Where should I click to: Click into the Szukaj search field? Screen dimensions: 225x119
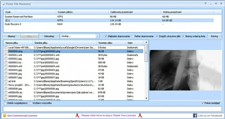(78, 36)
